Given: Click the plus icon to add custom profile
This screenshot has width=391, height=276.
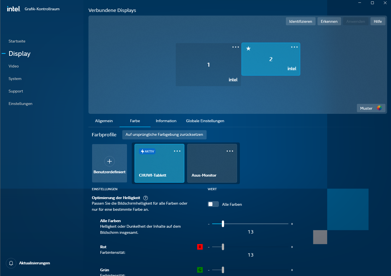Looking at the screenshot, I should [110, 161].
